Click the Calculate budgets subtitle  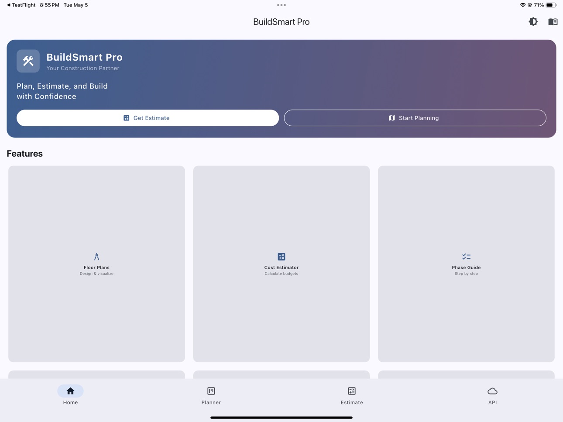281,274
